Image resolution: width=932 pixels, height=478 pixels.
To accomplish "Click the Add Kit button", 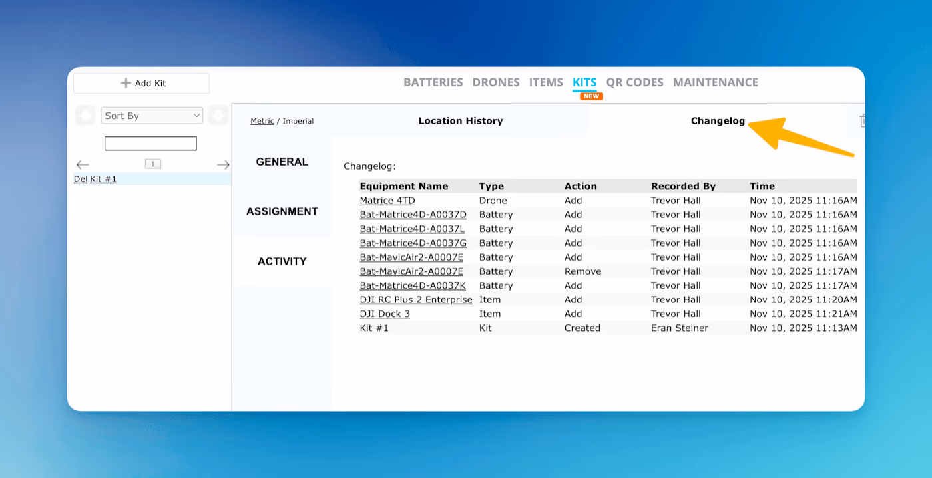I will [142, 83].
